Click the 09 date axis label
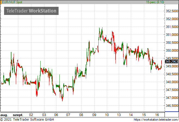 (94, 115)
